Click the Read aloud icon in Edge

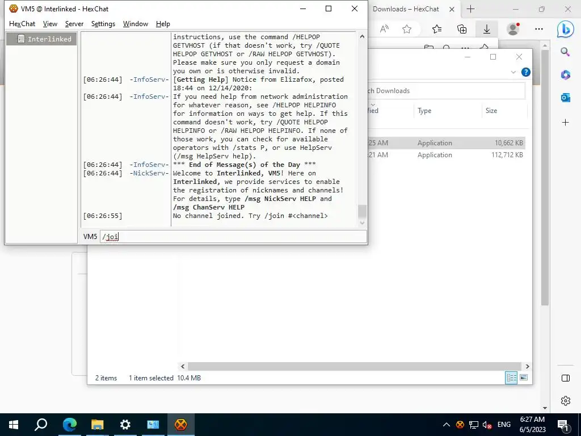click(384, 29)
